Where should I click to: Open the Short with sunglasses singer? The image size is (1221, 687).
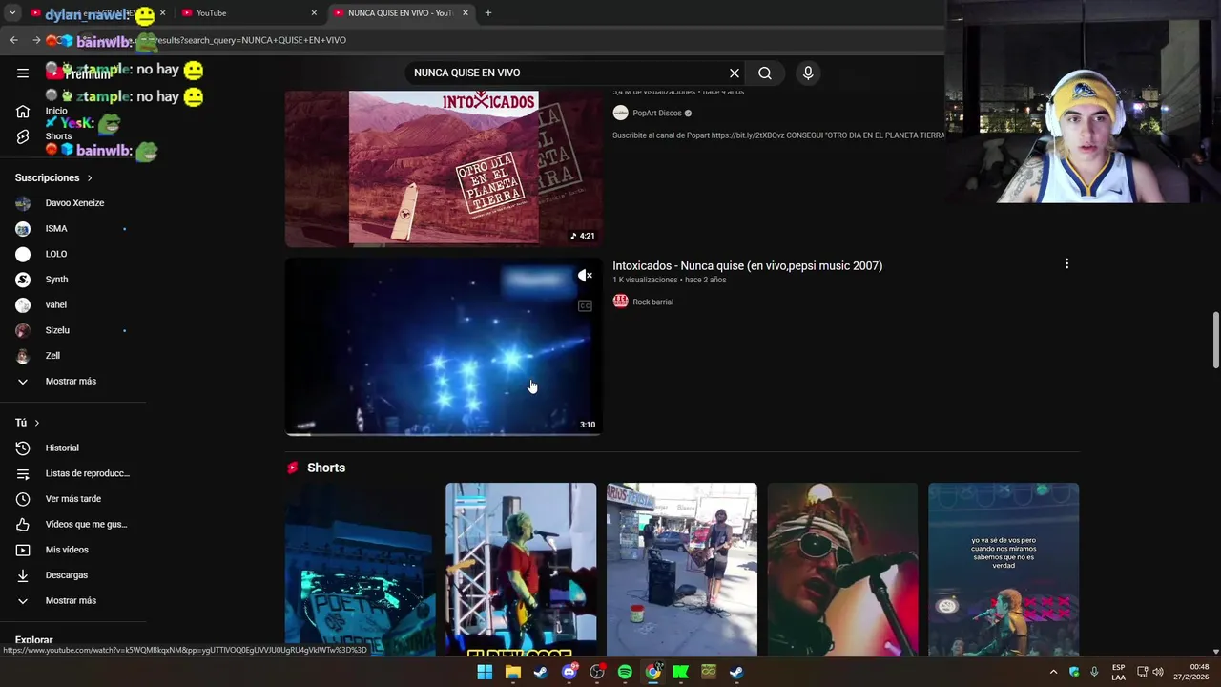842,570
